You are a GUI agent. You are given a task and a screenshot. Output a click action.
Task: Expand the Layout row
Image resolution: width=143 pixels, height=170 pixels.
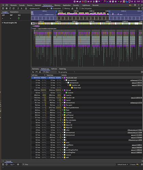point(62,100)
